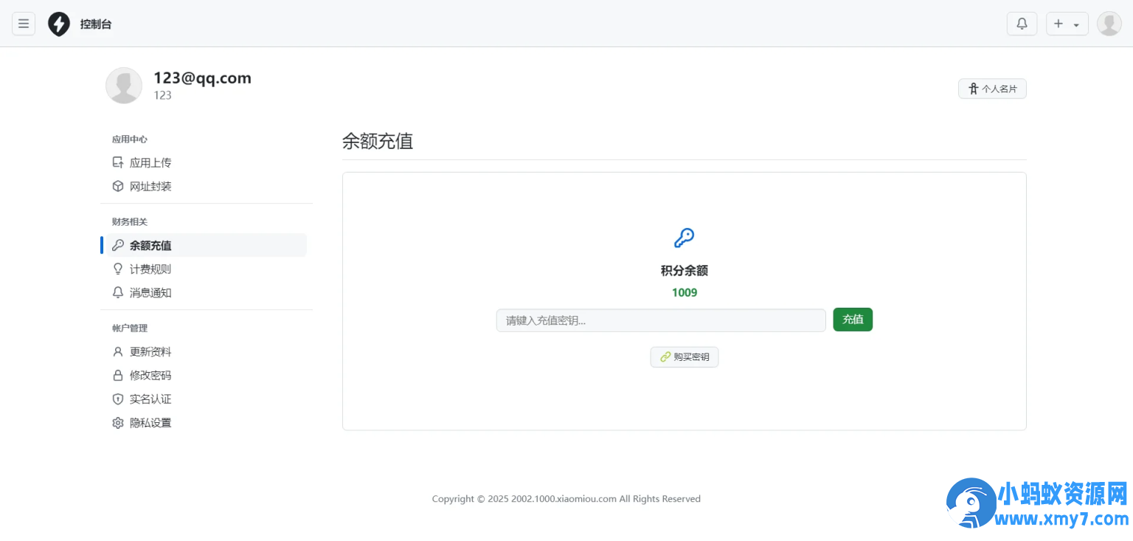Click the blue key icon above balance

click(x=684, y=238)
